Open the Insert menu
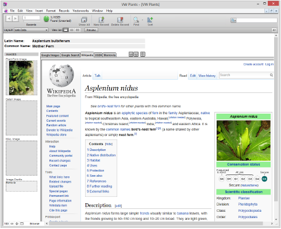Image resolution: width=281 pixels, height=229 pixels. point(39,11)
